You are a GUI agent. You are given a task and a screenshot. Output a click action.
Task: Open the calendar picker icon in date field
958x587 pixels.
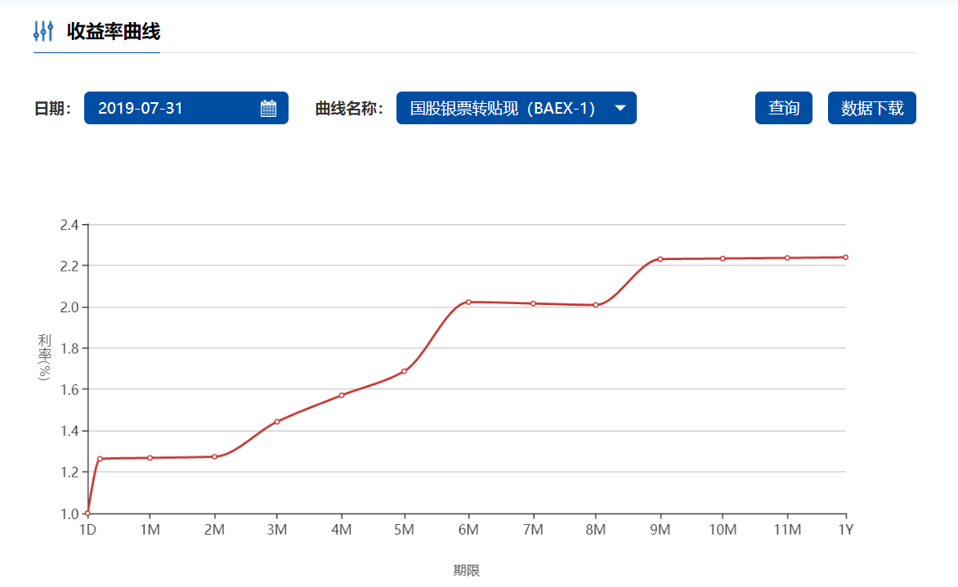(x=268, y=108)
